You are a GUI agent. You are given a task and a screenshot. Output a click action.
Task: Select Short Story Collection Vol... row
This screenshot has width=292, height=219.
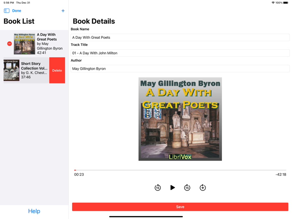coord(26,70)
